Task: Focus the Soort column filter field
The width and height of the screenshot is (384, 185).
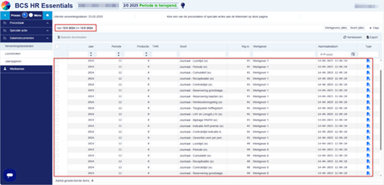Action: tap(202, 54)
